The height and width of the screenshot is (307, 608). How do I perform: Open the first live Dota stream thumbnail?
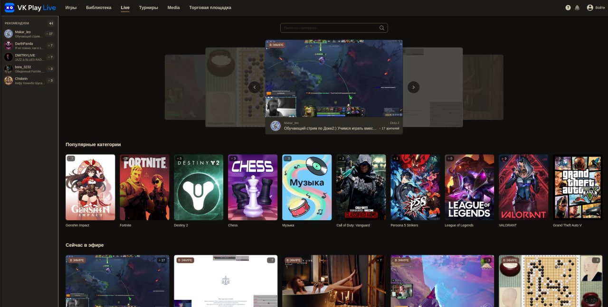pyautogui.click(x=117, y=281)
